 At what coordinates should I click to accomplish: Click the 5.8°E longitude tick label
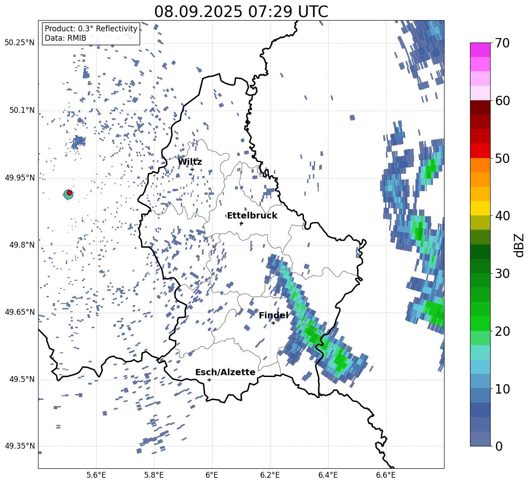coord(154,475)
